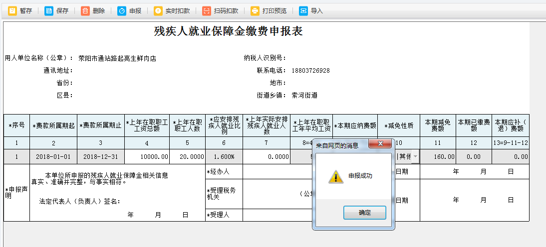Close the 来自网页的消息 dialog

coord(380,143)
